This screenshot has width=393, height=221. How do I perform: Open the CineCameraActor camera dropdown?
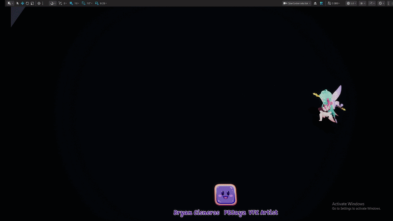click(297, 3)
